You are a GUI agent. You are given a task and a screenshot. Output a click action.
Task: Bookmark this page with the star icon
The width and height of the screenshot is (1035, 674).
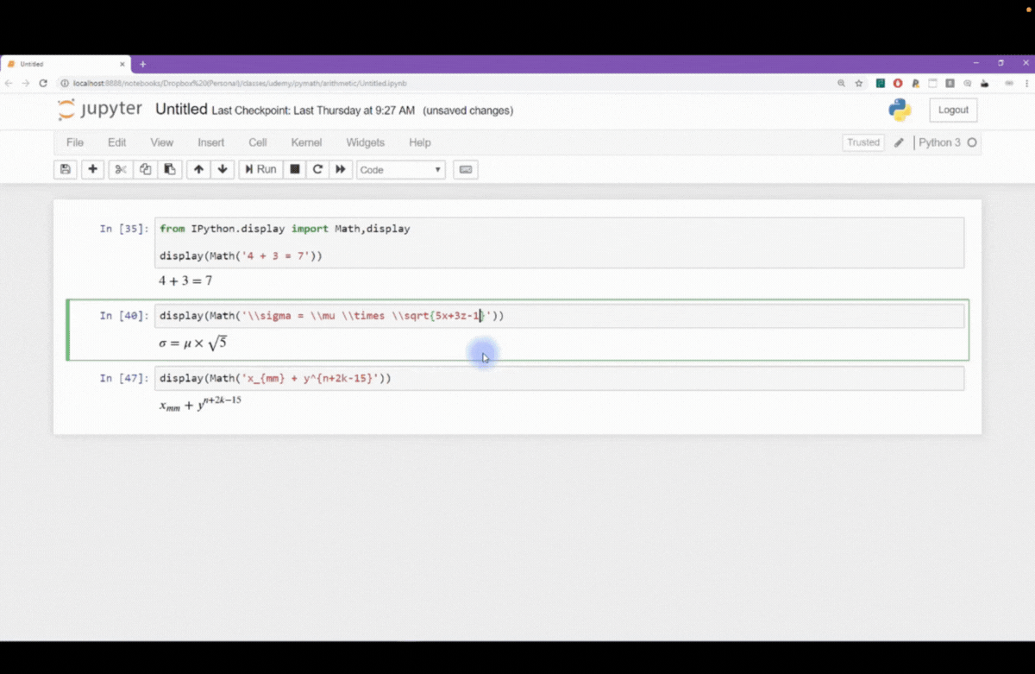(859, 84)
